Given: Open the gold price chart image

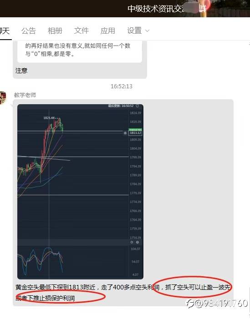Looking at the screenshot, I should pos(80,192).
